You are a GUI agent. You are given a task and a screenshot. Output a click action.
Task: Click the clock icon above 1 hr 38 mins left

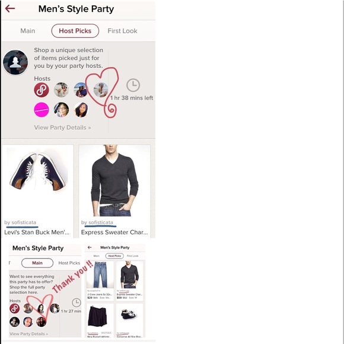pos(133,85)
